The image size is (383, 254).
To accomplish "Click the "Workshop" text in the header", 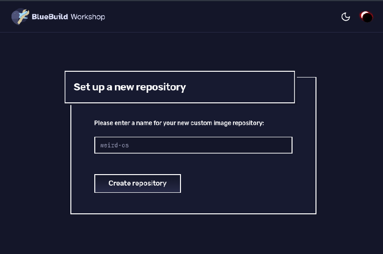I will (88, 17).
